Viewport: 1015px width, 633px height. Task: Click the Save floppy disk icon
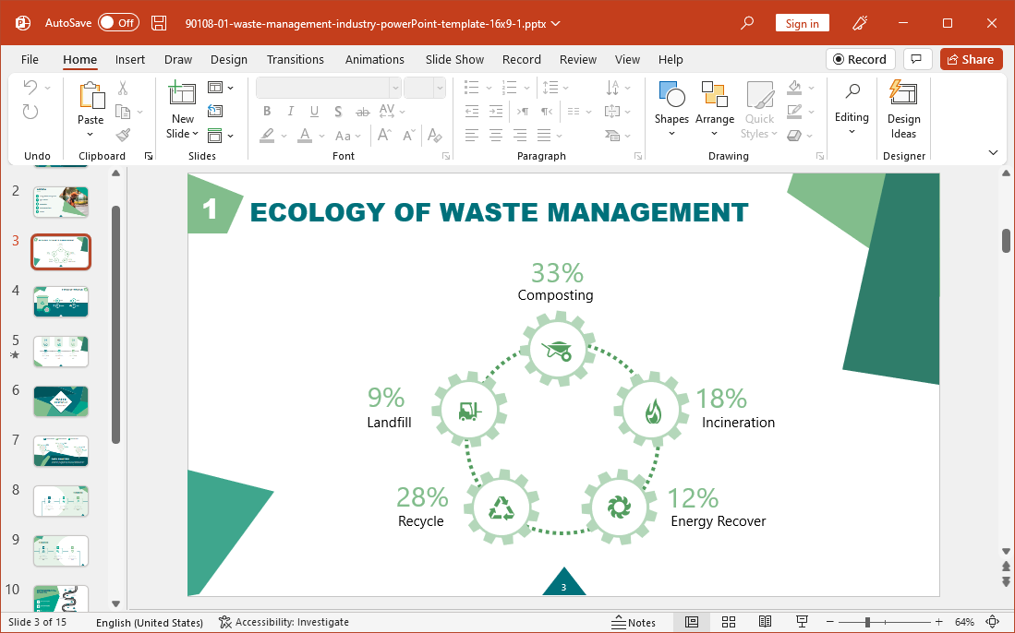tap(159, 23)
